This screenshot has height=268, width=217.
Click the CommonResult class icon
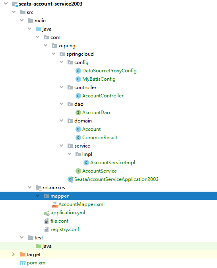pyautogui.click(x=78, y=138)
